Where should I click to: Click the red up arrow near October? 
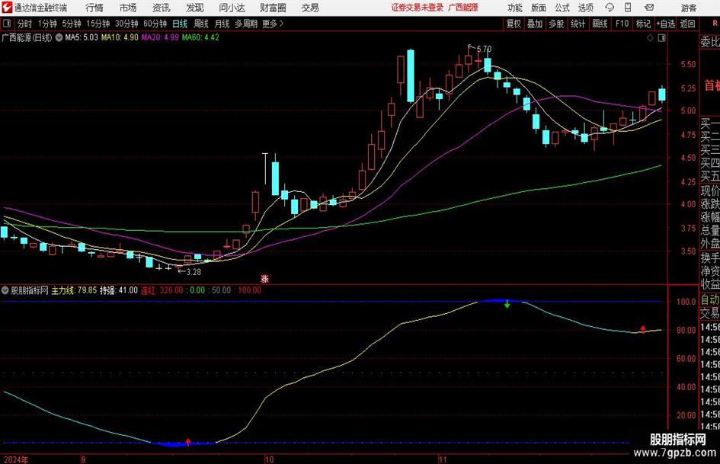click(x=188, y=443)
